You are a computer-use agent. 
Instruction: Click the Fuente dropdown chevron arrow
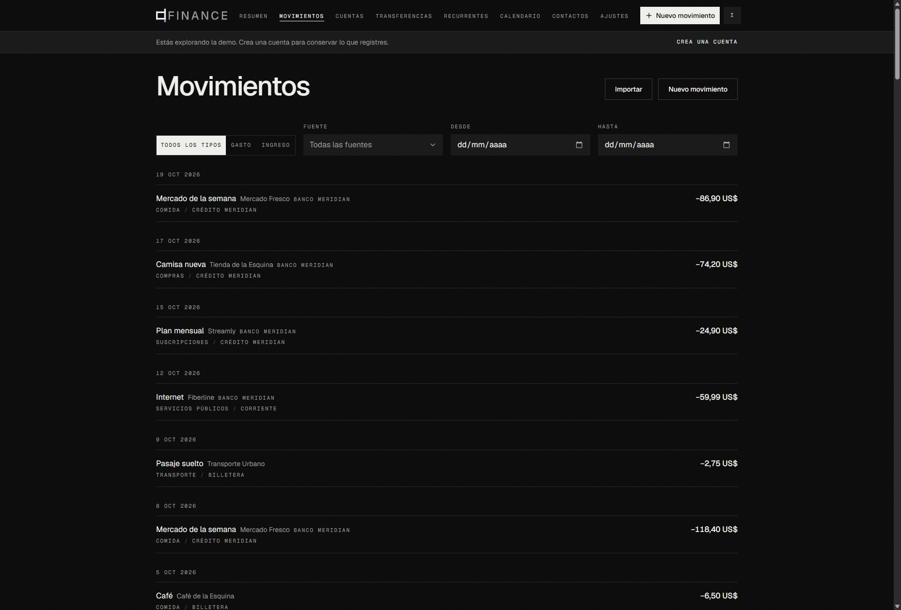tap(433, 145)
